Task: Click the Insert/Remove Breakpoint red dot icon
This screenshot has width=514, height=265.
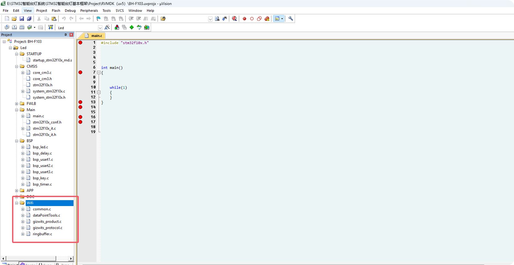Action: (244, 19)
